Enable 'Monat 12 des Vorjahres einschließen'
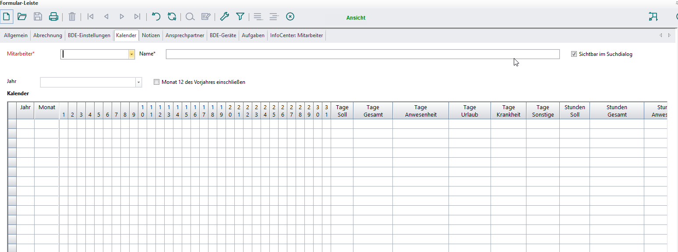The height and width of the screenshot is (252, 678). point(157,82)
